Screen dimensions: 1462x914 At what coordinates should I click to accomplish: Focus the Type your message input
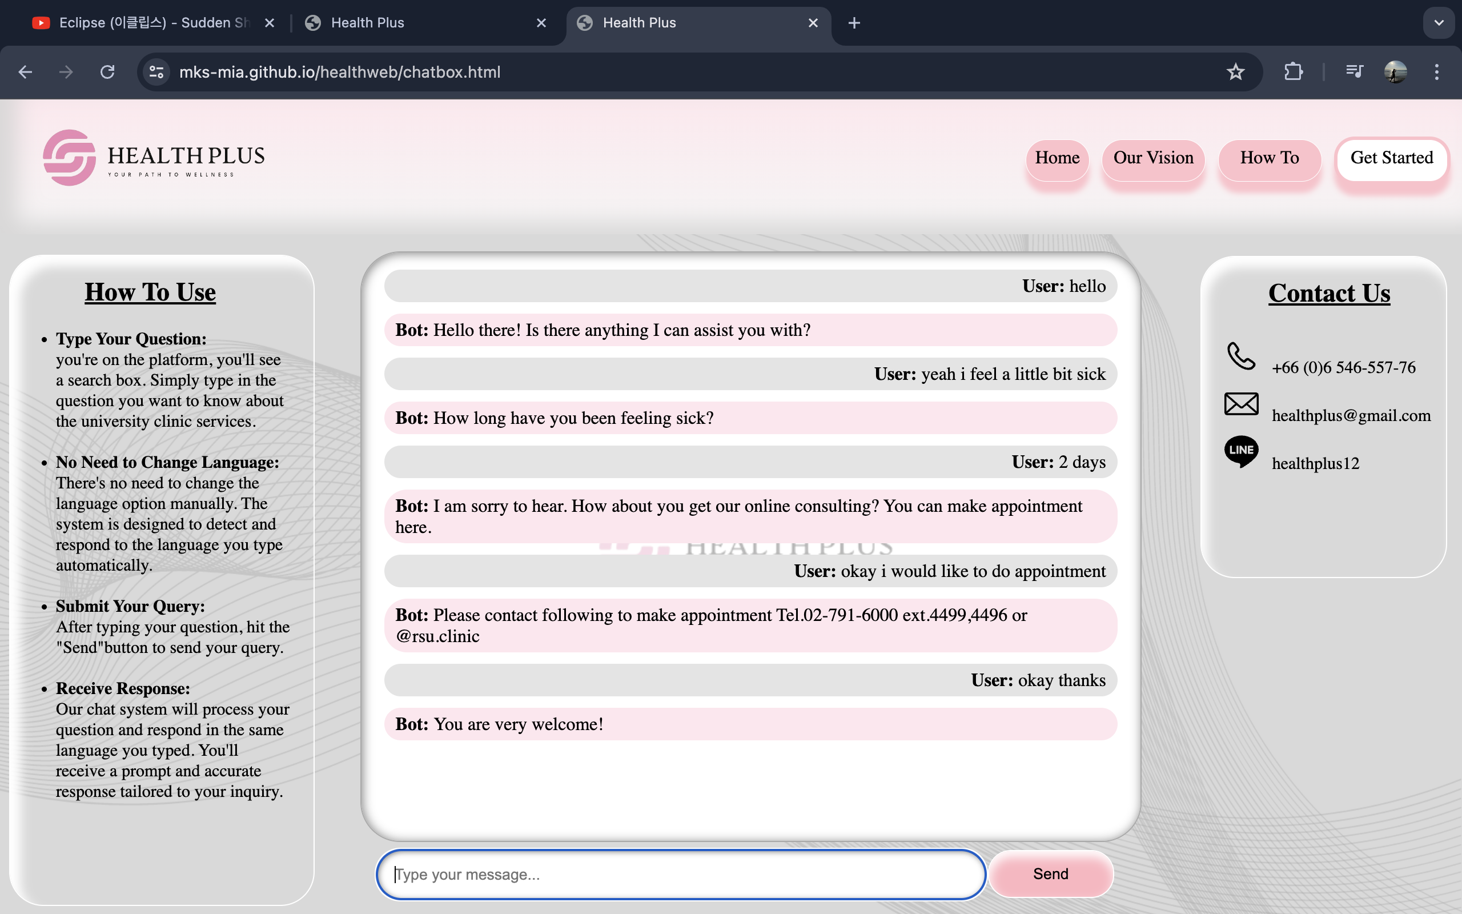681,874
